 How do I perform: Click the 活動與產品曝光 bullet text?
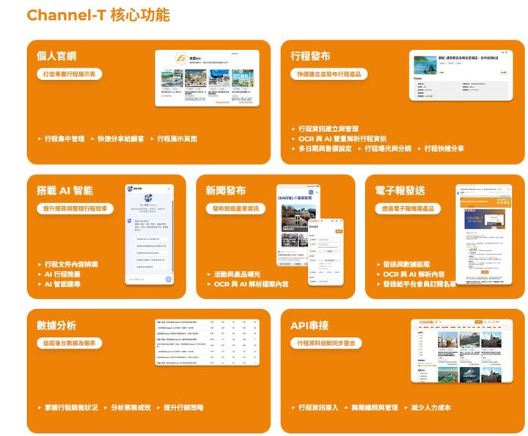(x=237, y=275)
